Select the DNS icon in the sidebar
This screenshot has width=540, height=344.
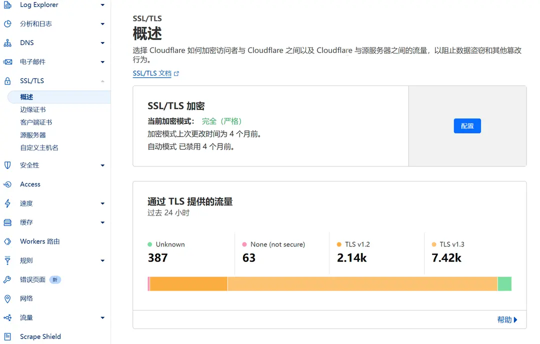coord(8,42)
